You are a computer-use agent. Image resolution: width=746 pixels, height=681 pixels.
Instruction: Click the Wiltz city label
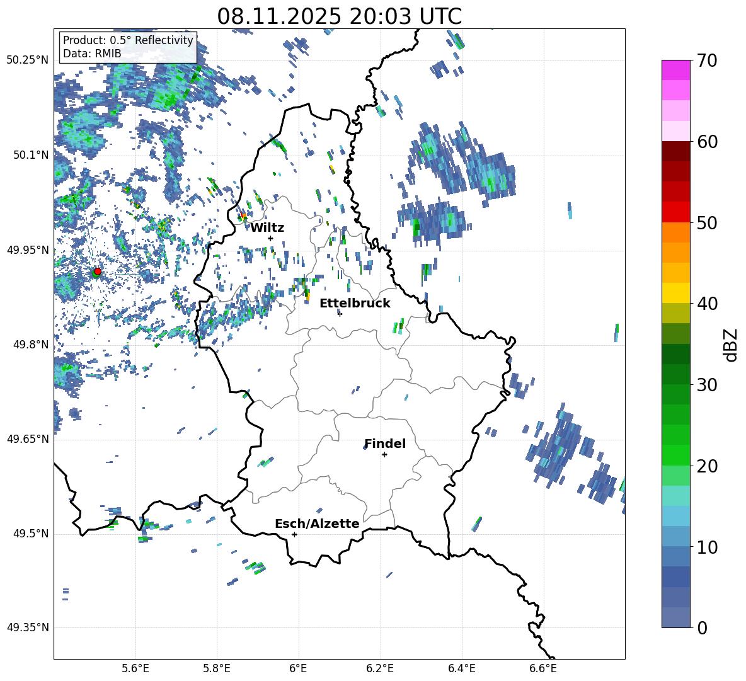267,228
